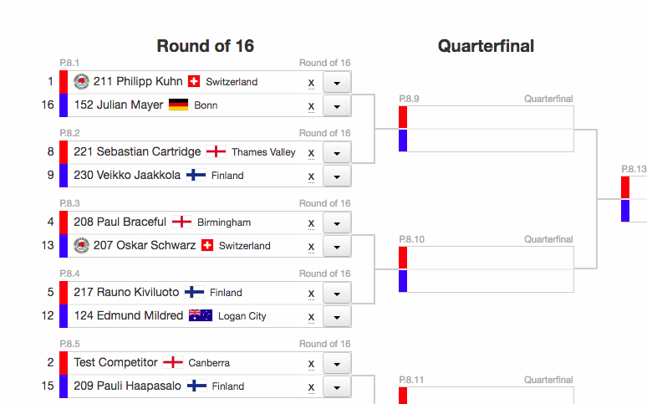The height and width of the screenshot is (404, 647).
Task: Click the German flag next to Julian Mayer
Action: 178,105
